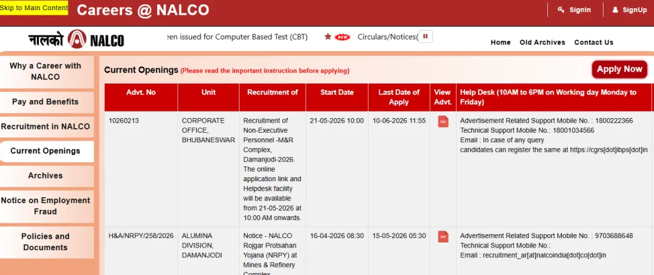Image resolution: width=654 pixels, height=275 pixels.
Task: Click the Start Date column header
Action: click(337, 97)
